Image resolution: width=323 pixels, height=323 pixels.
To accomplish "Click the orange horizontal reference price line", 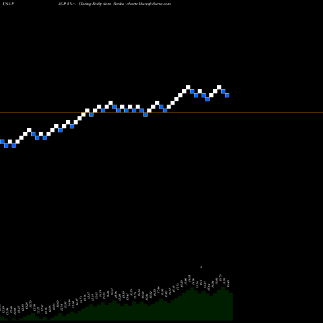I will pyautogui.click(x=161, y=112).
